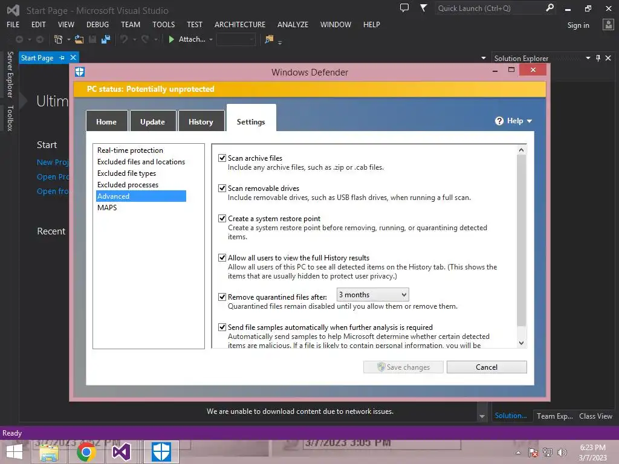
Task: Switch to the History tab in Defender
Action: click(x=201, y=121)
